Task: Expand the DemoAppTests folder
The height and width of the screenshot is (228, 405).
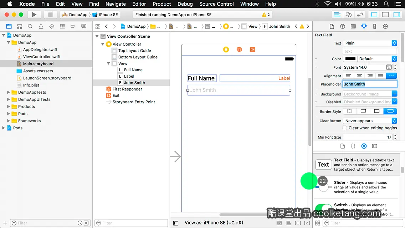Action: click(x=8, y=92)
